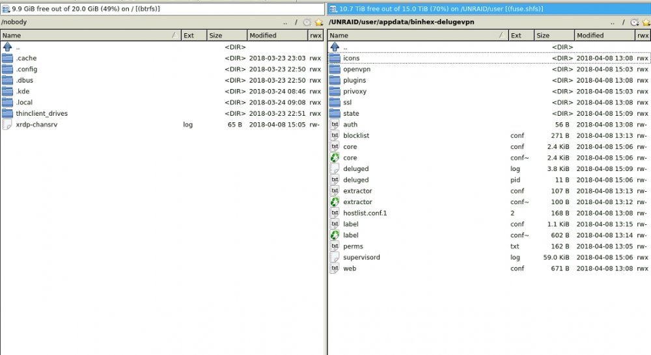Click the up-arrow parent directory icon in left panel
Image resolution: width=651 pixels, height=355 pixels.
tap(7, 47)
